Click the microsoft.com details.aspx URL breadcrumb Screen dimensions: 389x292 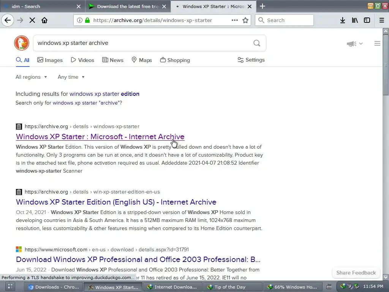pos(107,249)
